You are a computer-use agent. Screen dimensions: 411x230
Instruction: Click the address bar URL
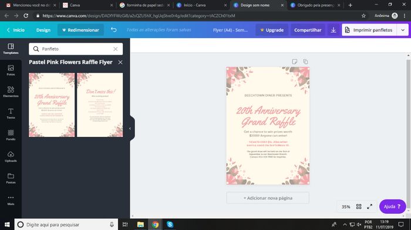139,16
